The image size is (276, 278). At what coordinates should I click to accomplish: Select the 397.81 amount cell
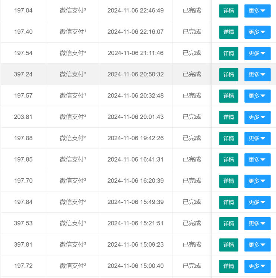[x=23, y=244]
